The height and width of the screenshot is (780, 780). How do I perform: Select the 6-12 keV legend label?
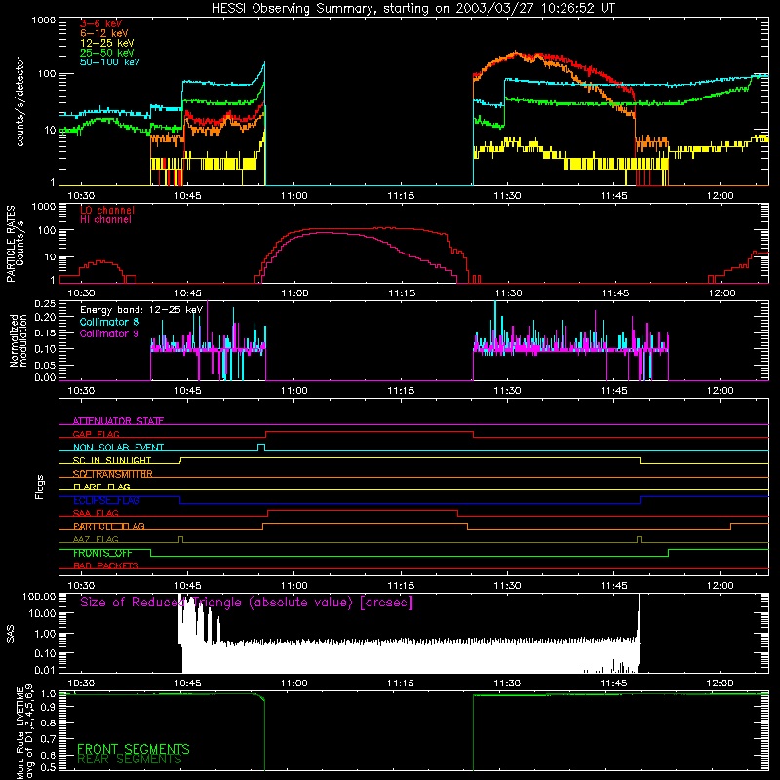(103, 33)
